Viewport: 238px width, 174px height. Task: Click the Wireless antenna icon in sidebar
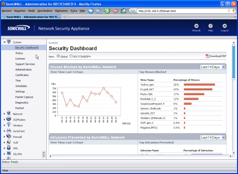(x=9, y=125)
